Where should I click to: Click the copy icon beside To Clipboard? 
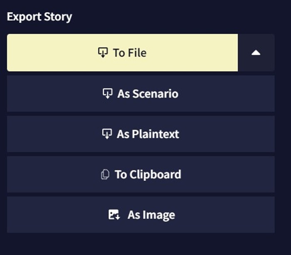click(105, 175)
